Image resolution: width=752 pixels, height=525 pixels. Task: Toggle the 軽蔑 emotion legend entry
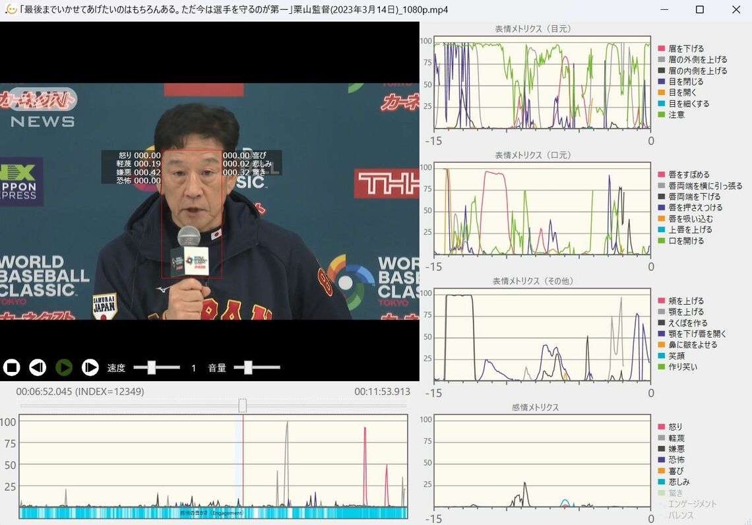click(671, 438)
